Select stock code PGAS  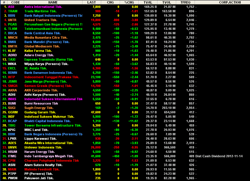click(x=12, y=24)
